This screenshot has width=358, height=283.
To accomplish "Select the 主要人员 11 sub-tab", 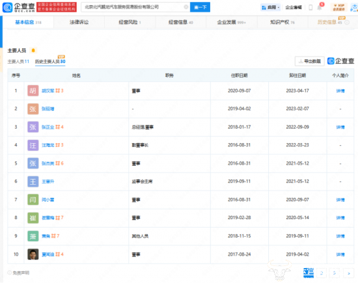I will 18,61.
